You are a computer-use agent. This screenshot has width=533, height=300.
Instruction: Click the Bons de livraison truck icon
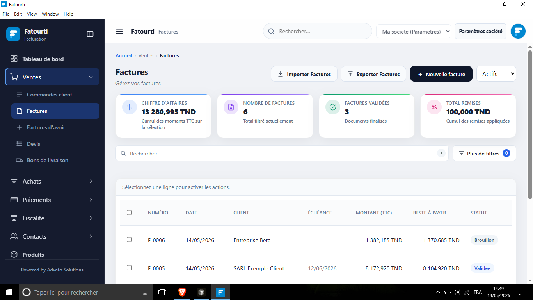(19, 160)
